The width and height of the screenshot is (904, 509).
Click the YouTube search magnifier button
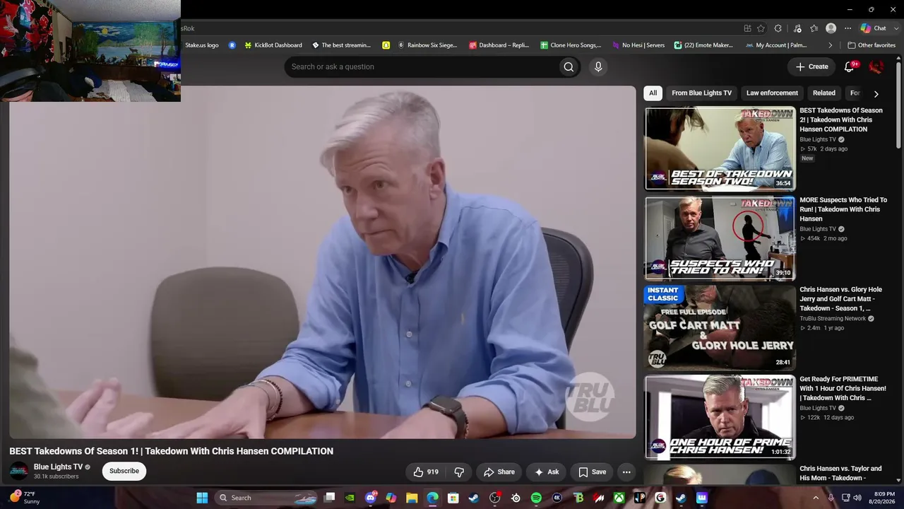(x=569, y=66)
